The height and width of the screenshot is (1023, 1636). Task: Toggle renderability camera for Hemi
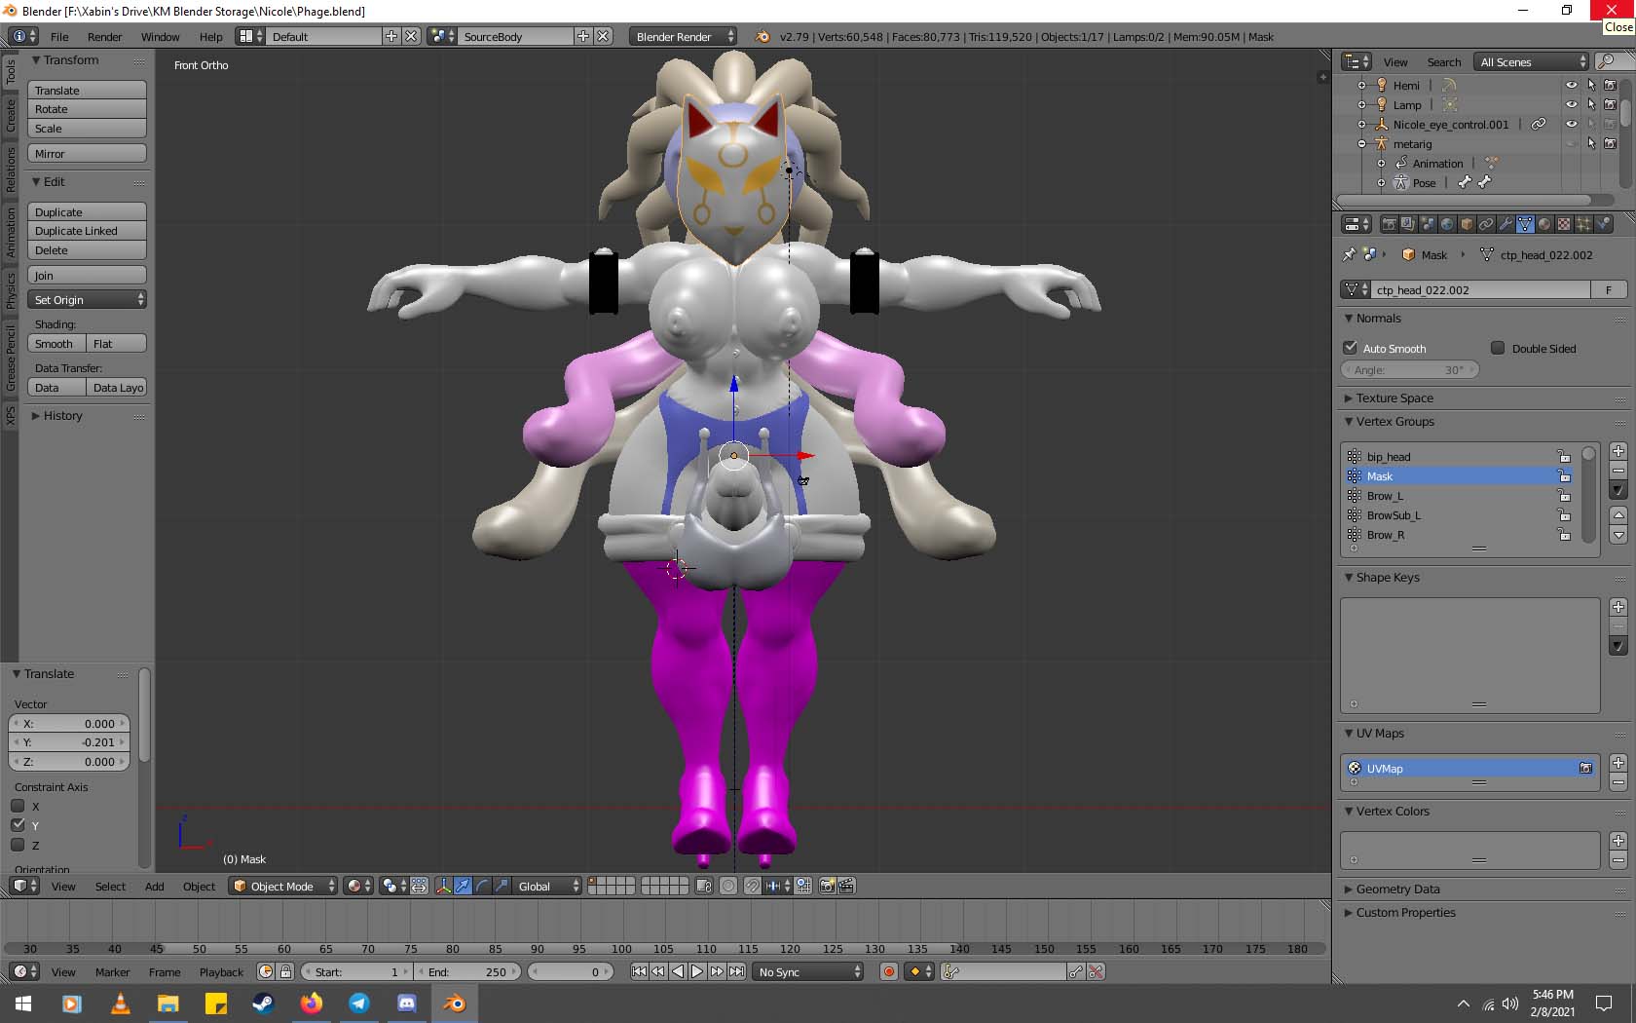pyautogui.click(x=1610, y=85)
